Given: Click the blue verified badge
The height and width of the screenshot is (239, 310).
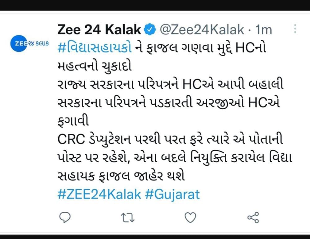Looking at the screenshot, I should (150, 29).
